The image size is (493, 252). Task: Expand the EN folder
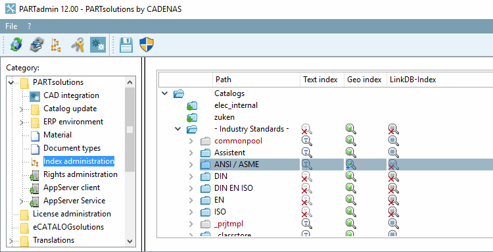click(191, 200)
